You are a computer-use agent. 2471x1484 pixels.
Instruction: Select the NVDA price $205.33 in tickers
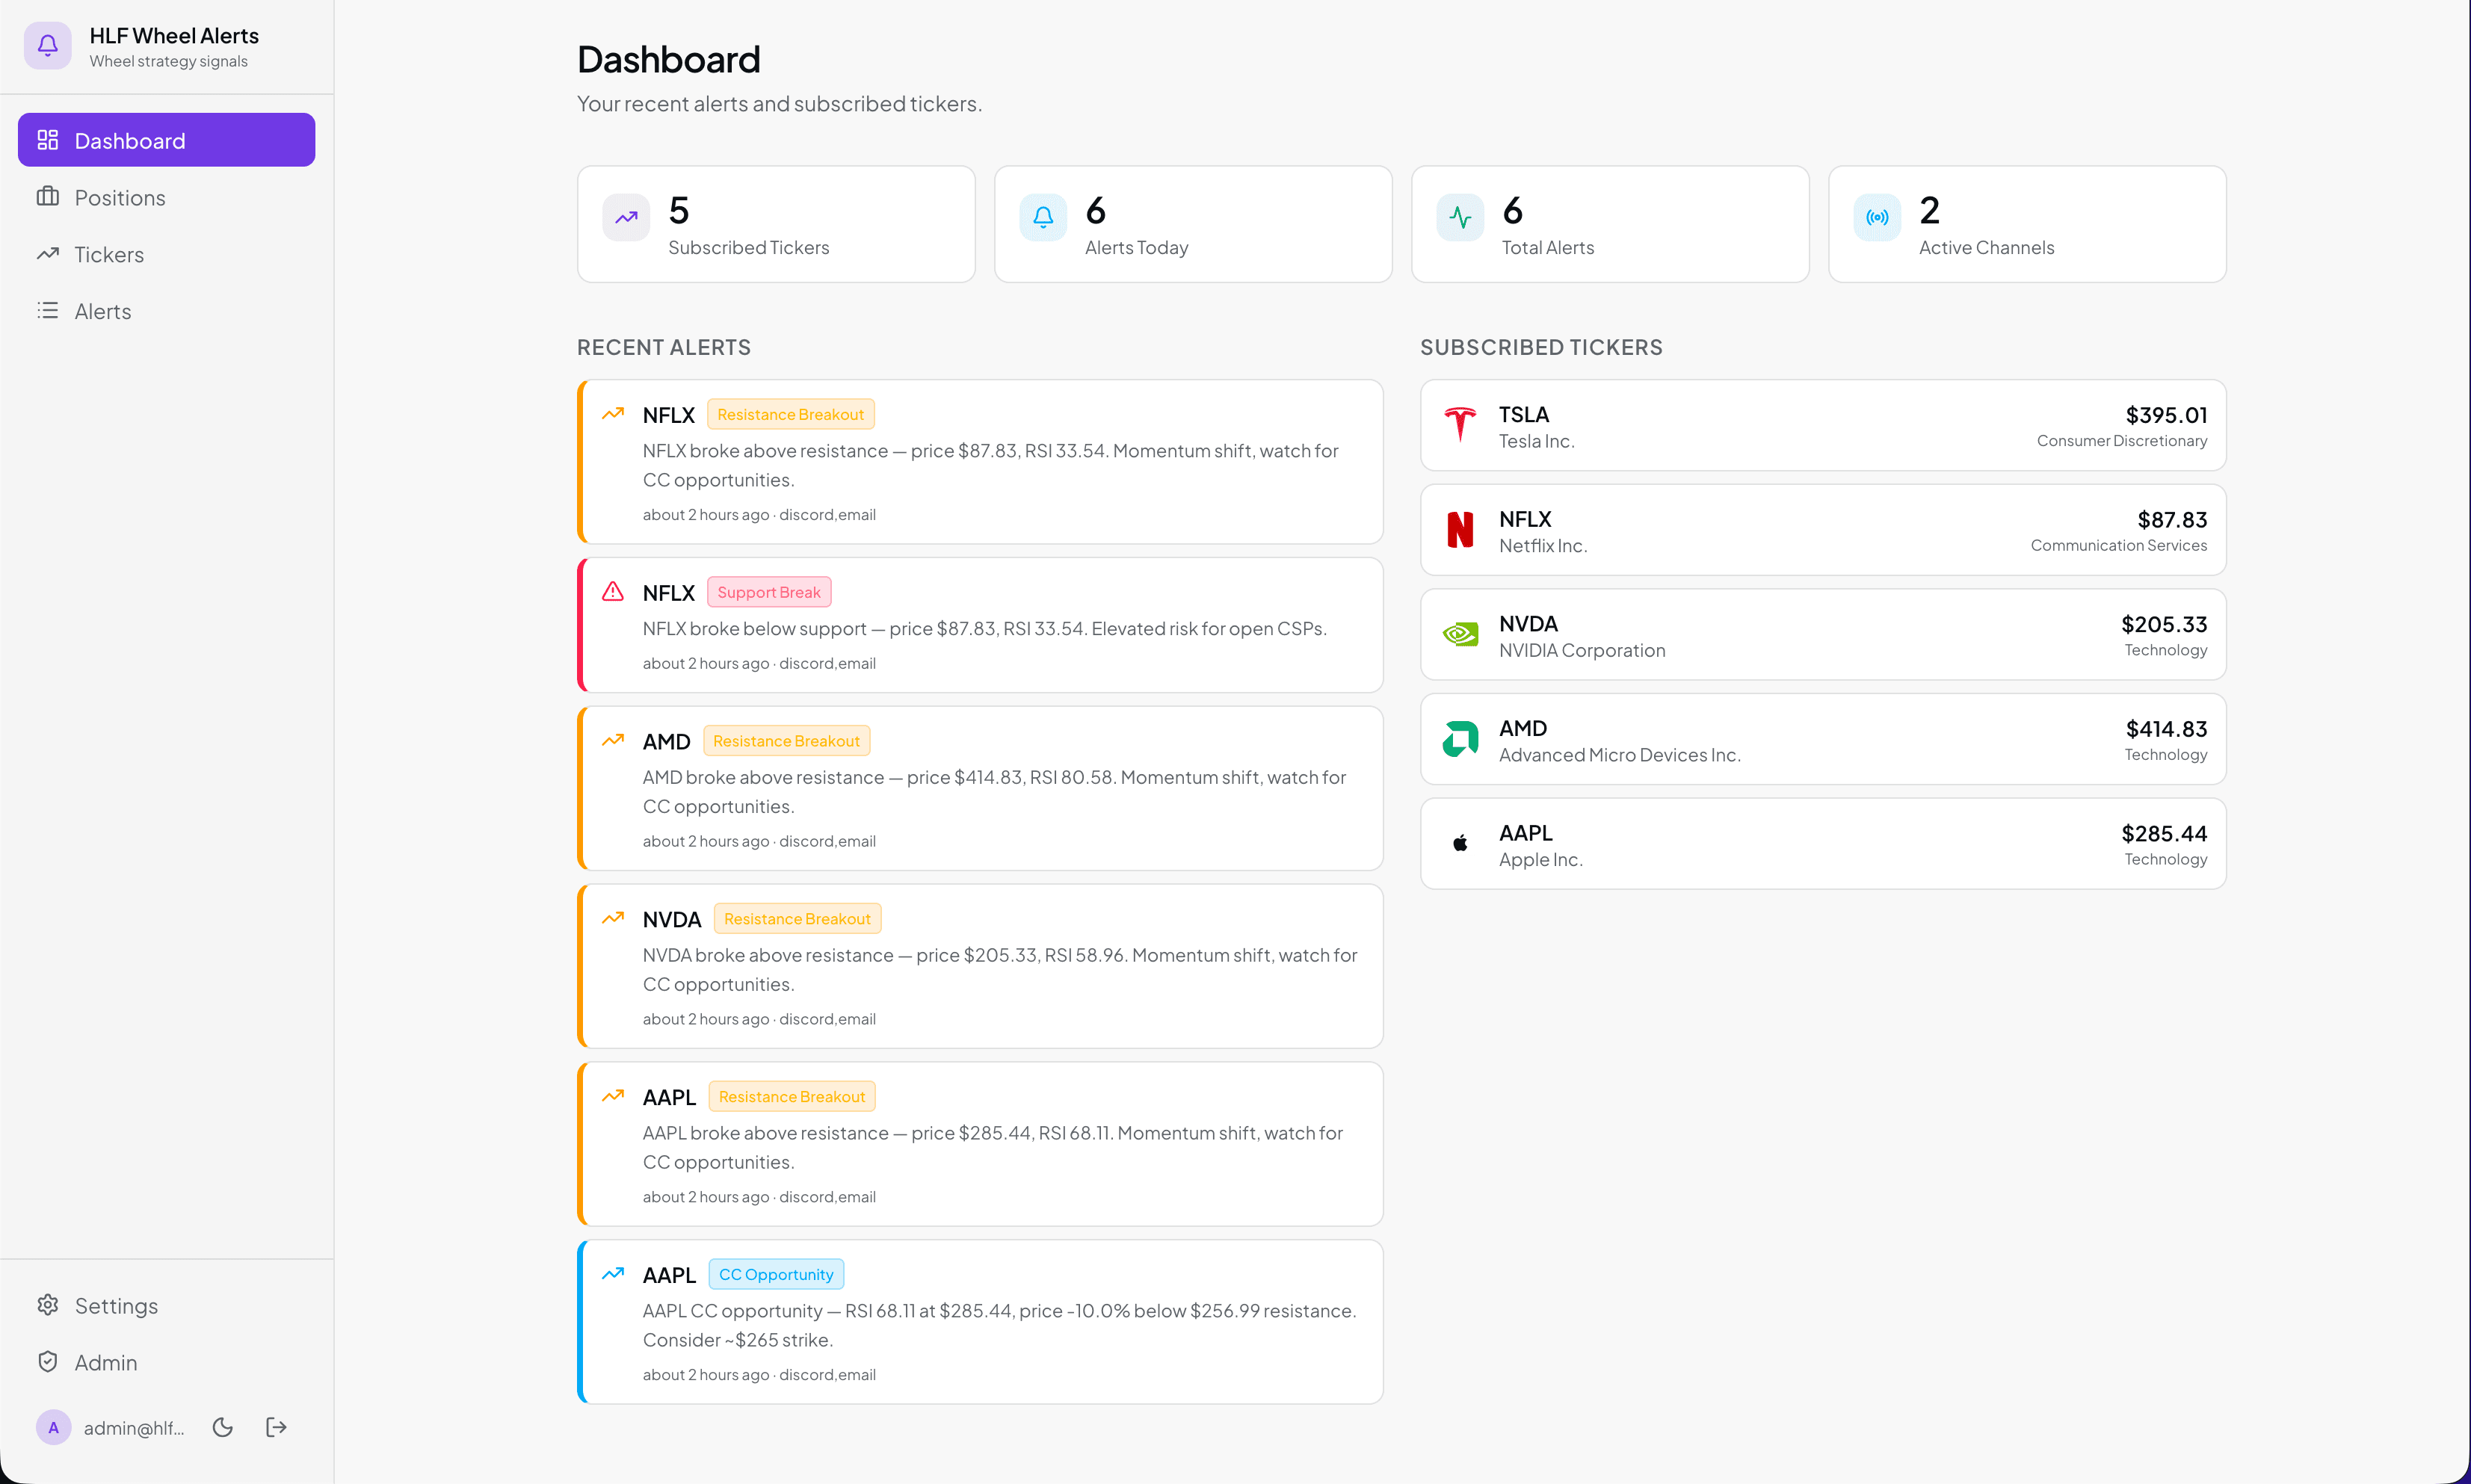click(2164, 624)
